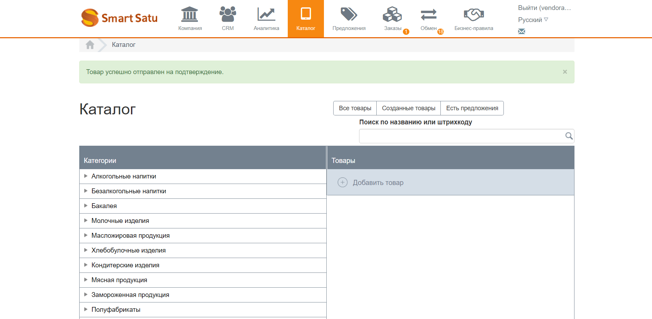Select the active Каталог tablet icon
This screenshot has width=652, height=319.
[x=306, y=14]
